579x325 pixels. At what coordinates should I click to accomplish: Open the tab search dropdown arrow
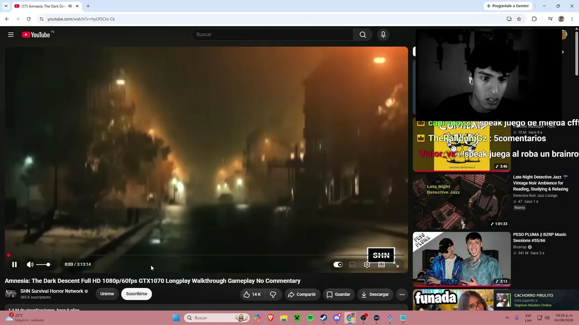[6, 6]
